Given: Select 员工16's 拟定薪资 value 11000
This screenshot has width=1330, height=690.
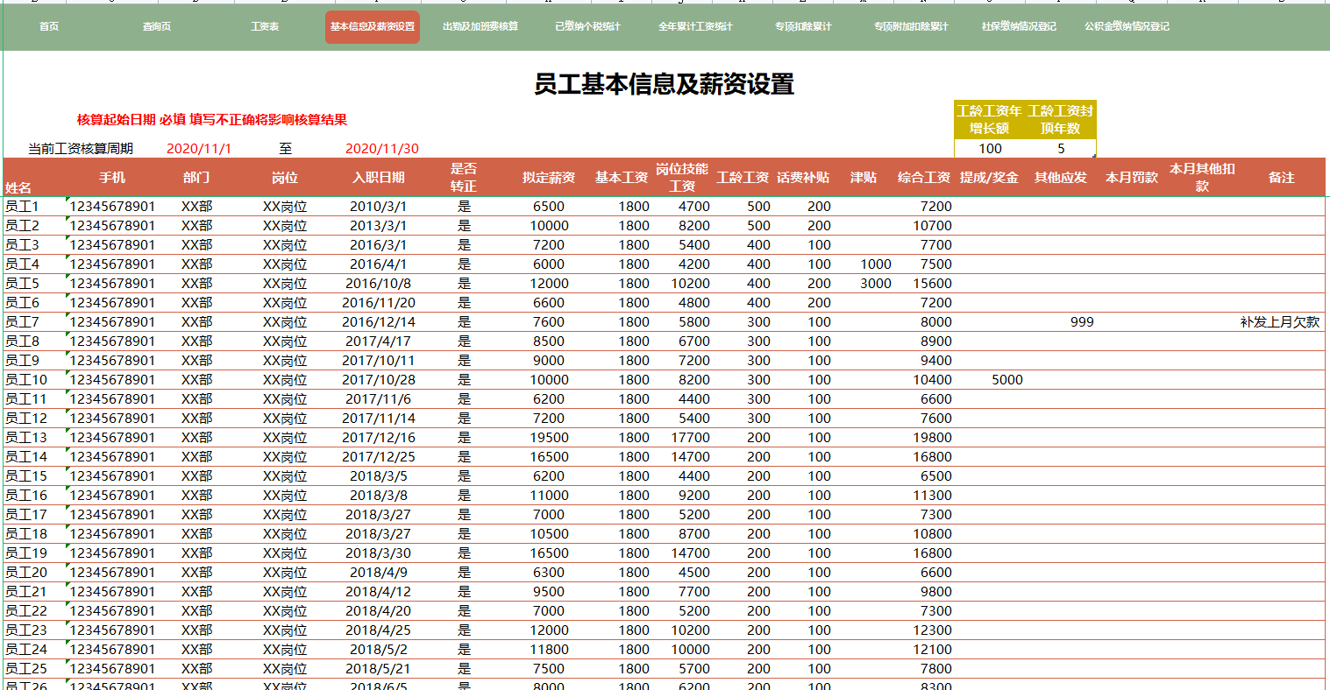Looking at the screenshot, I should coord(549,496).
